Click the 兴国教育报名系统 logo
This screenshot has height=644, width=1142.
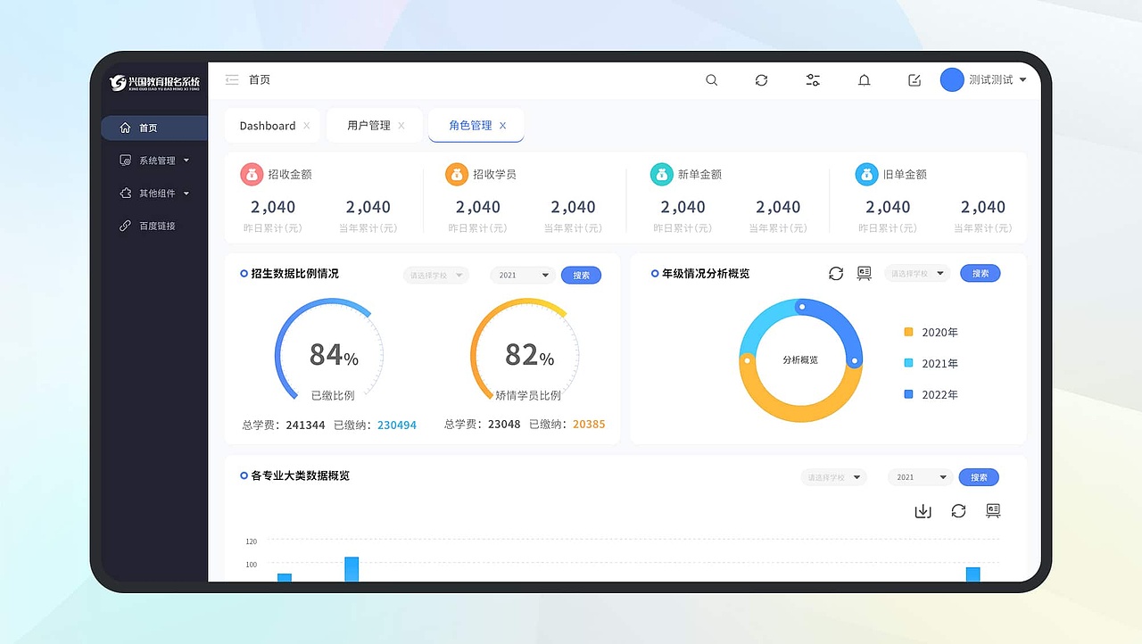click(x=154, y=83)
